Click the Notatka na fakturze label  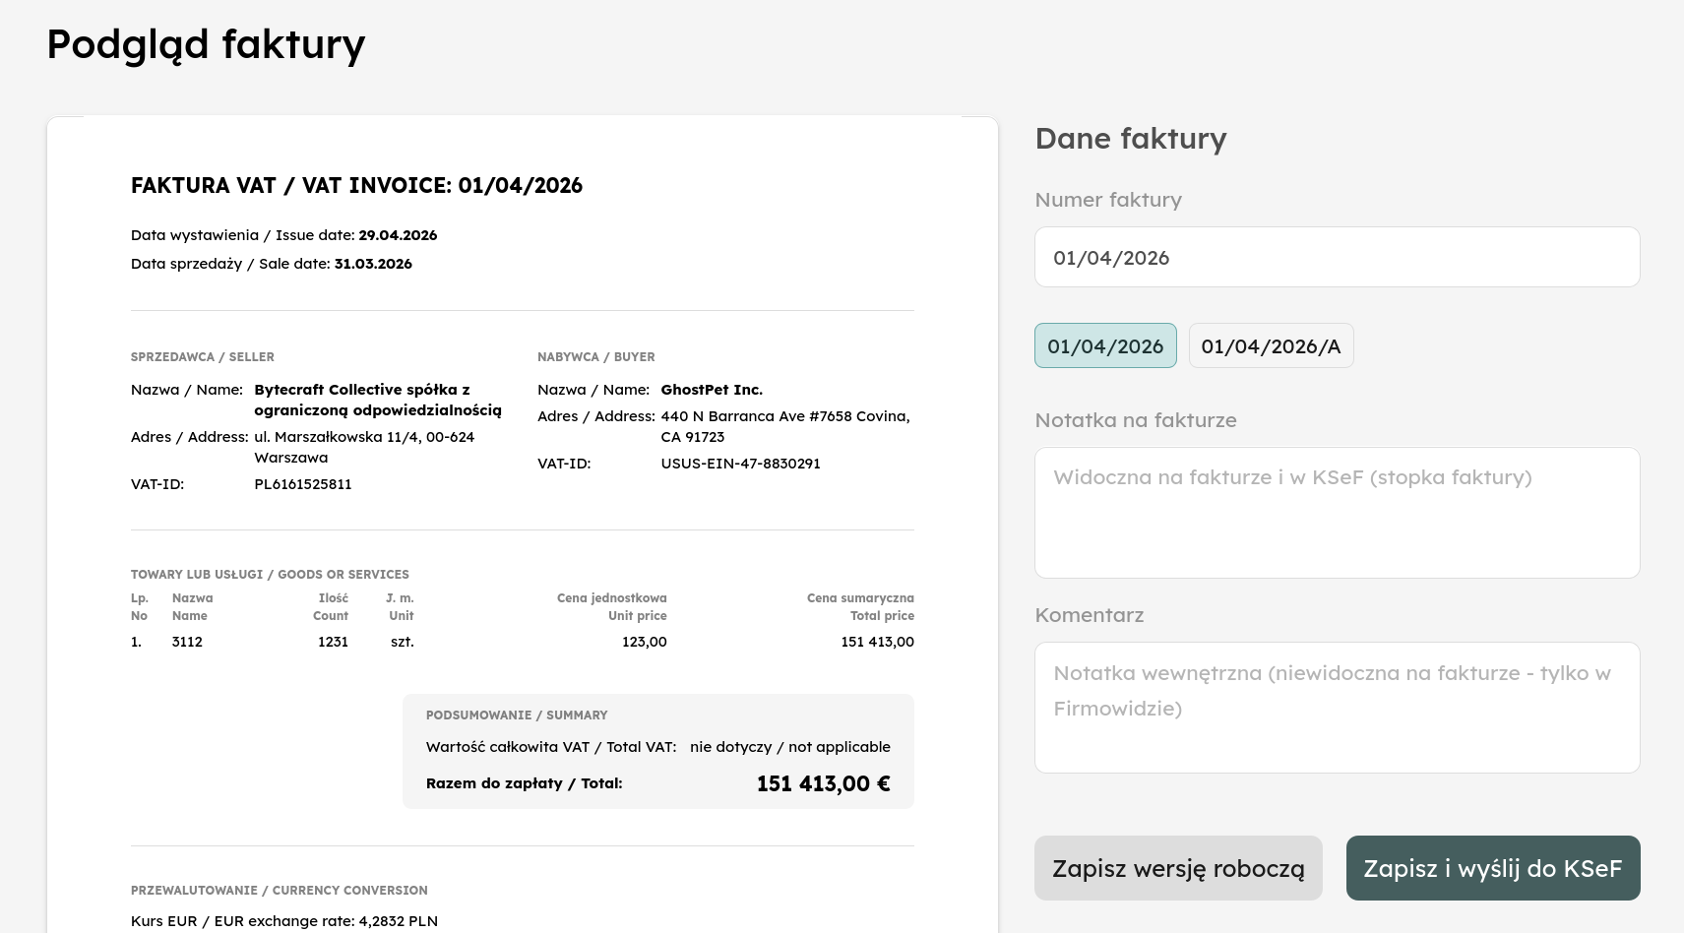[1136, 420]
